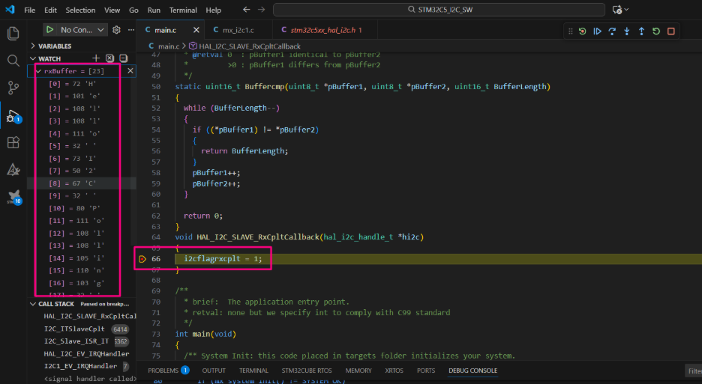Screen dimensions: 702x384
Task: Select I2C_Slave_ISR_IT in the call stack
Action: point(76,341)
